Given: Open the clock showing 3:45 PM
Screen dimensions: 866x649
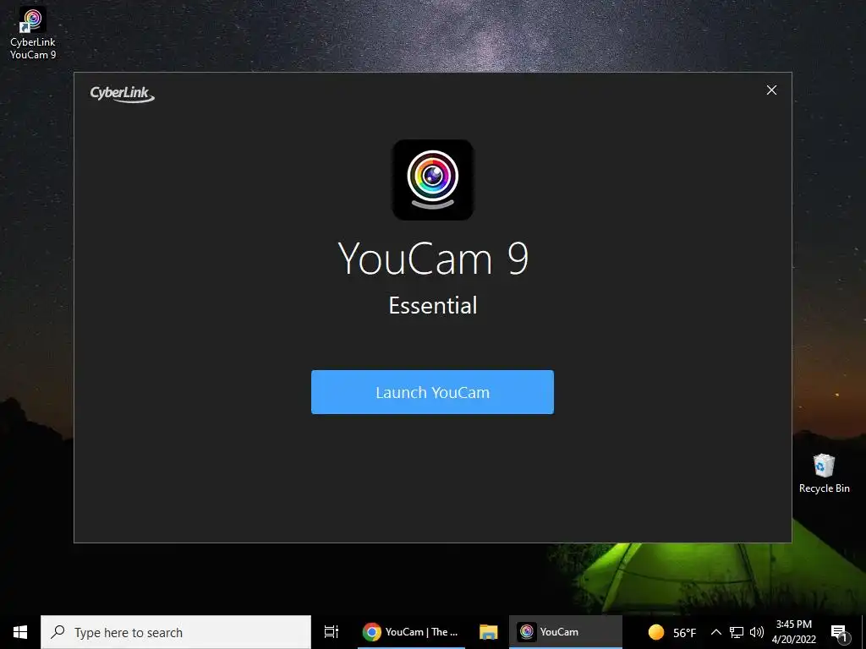Looking at the screenshot, I should point(793,632).
